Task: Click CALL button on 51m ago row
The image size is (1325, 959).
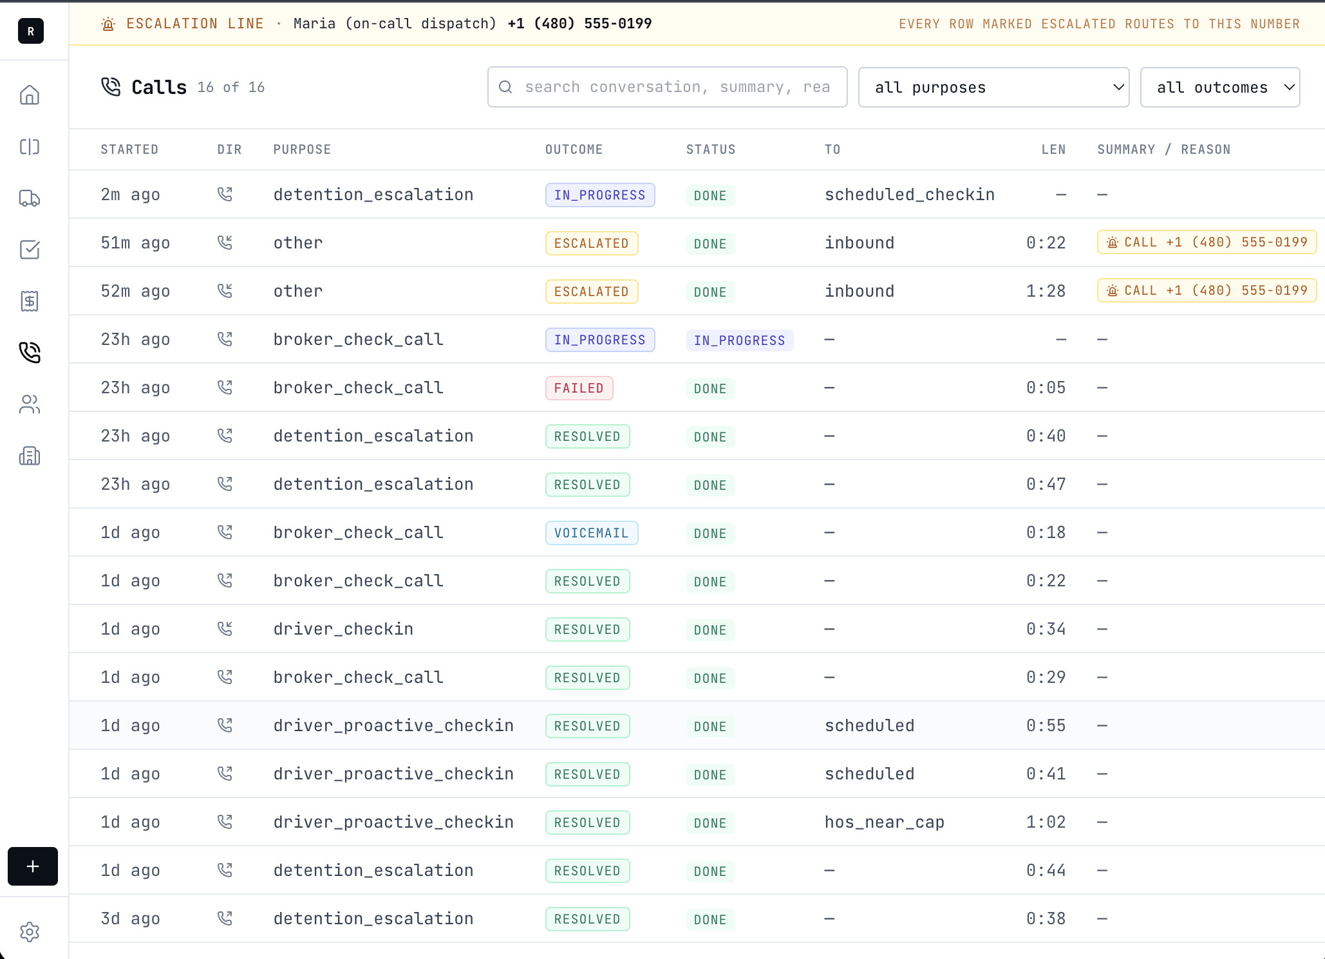Action: point(1207,243)
